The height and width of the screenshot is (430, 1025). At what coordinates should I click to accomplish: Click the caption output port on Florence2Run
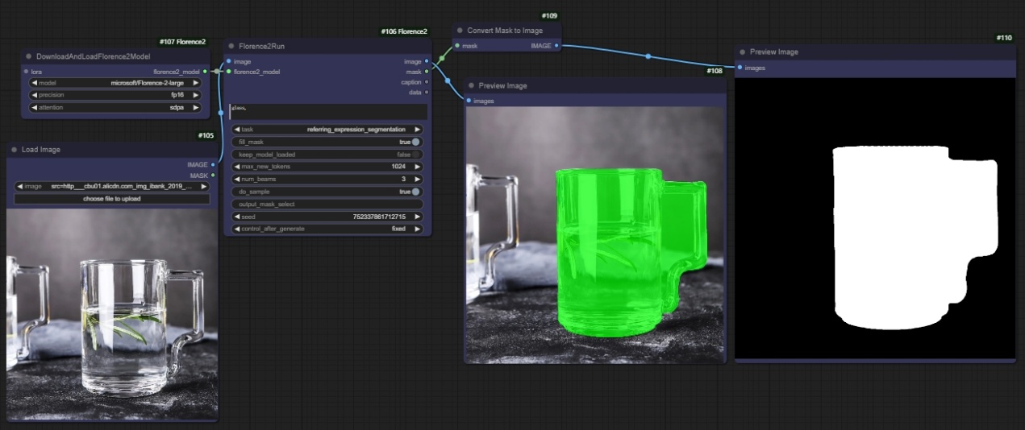tap(427, 82)
